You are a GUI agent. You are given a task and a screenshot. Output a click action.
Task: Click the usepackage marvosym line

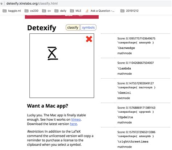coord(136,87)
